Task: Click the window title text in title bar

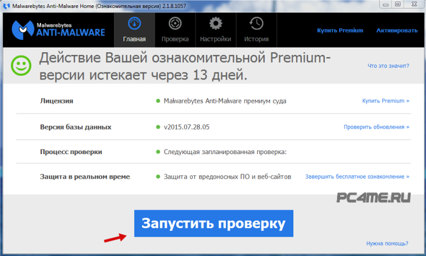Action: click(99, 6)
